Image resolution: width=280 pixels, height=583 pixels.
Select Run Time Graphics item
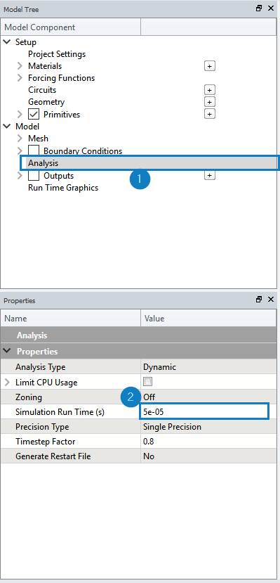click(63, 188)
